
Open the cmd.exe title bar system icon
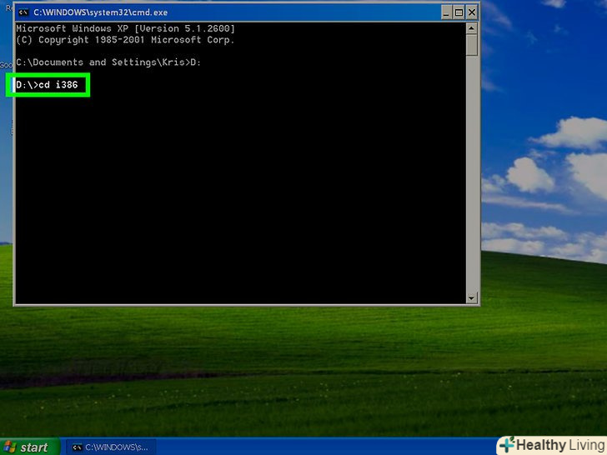pos(23,12)
